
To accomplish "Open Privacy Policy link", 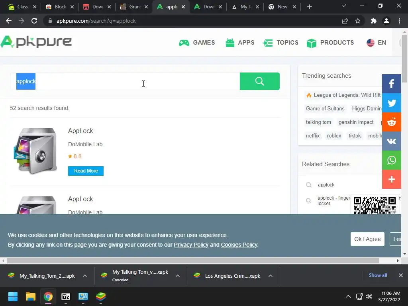I will coord(191,245).
